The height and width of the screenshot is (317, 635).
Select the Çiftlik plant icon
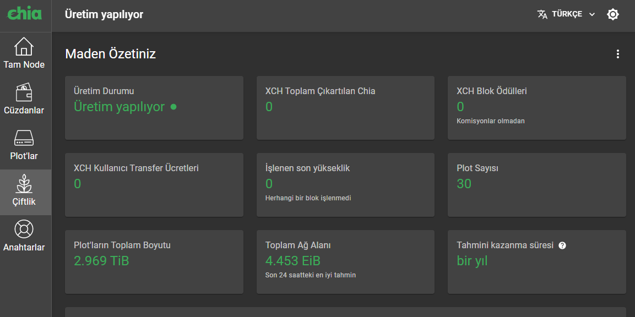(x=24, y=184)
